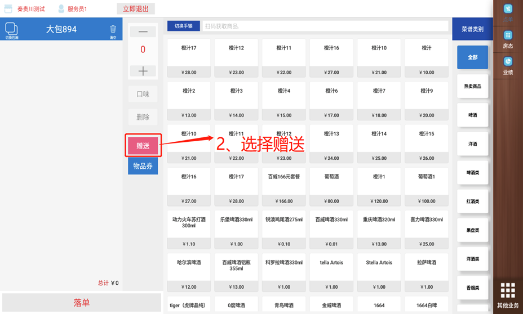The width and height of the screenshot is (523, 314).
Task: Add 乐堡啤酒330ml item
Action: tap(236, 230)
